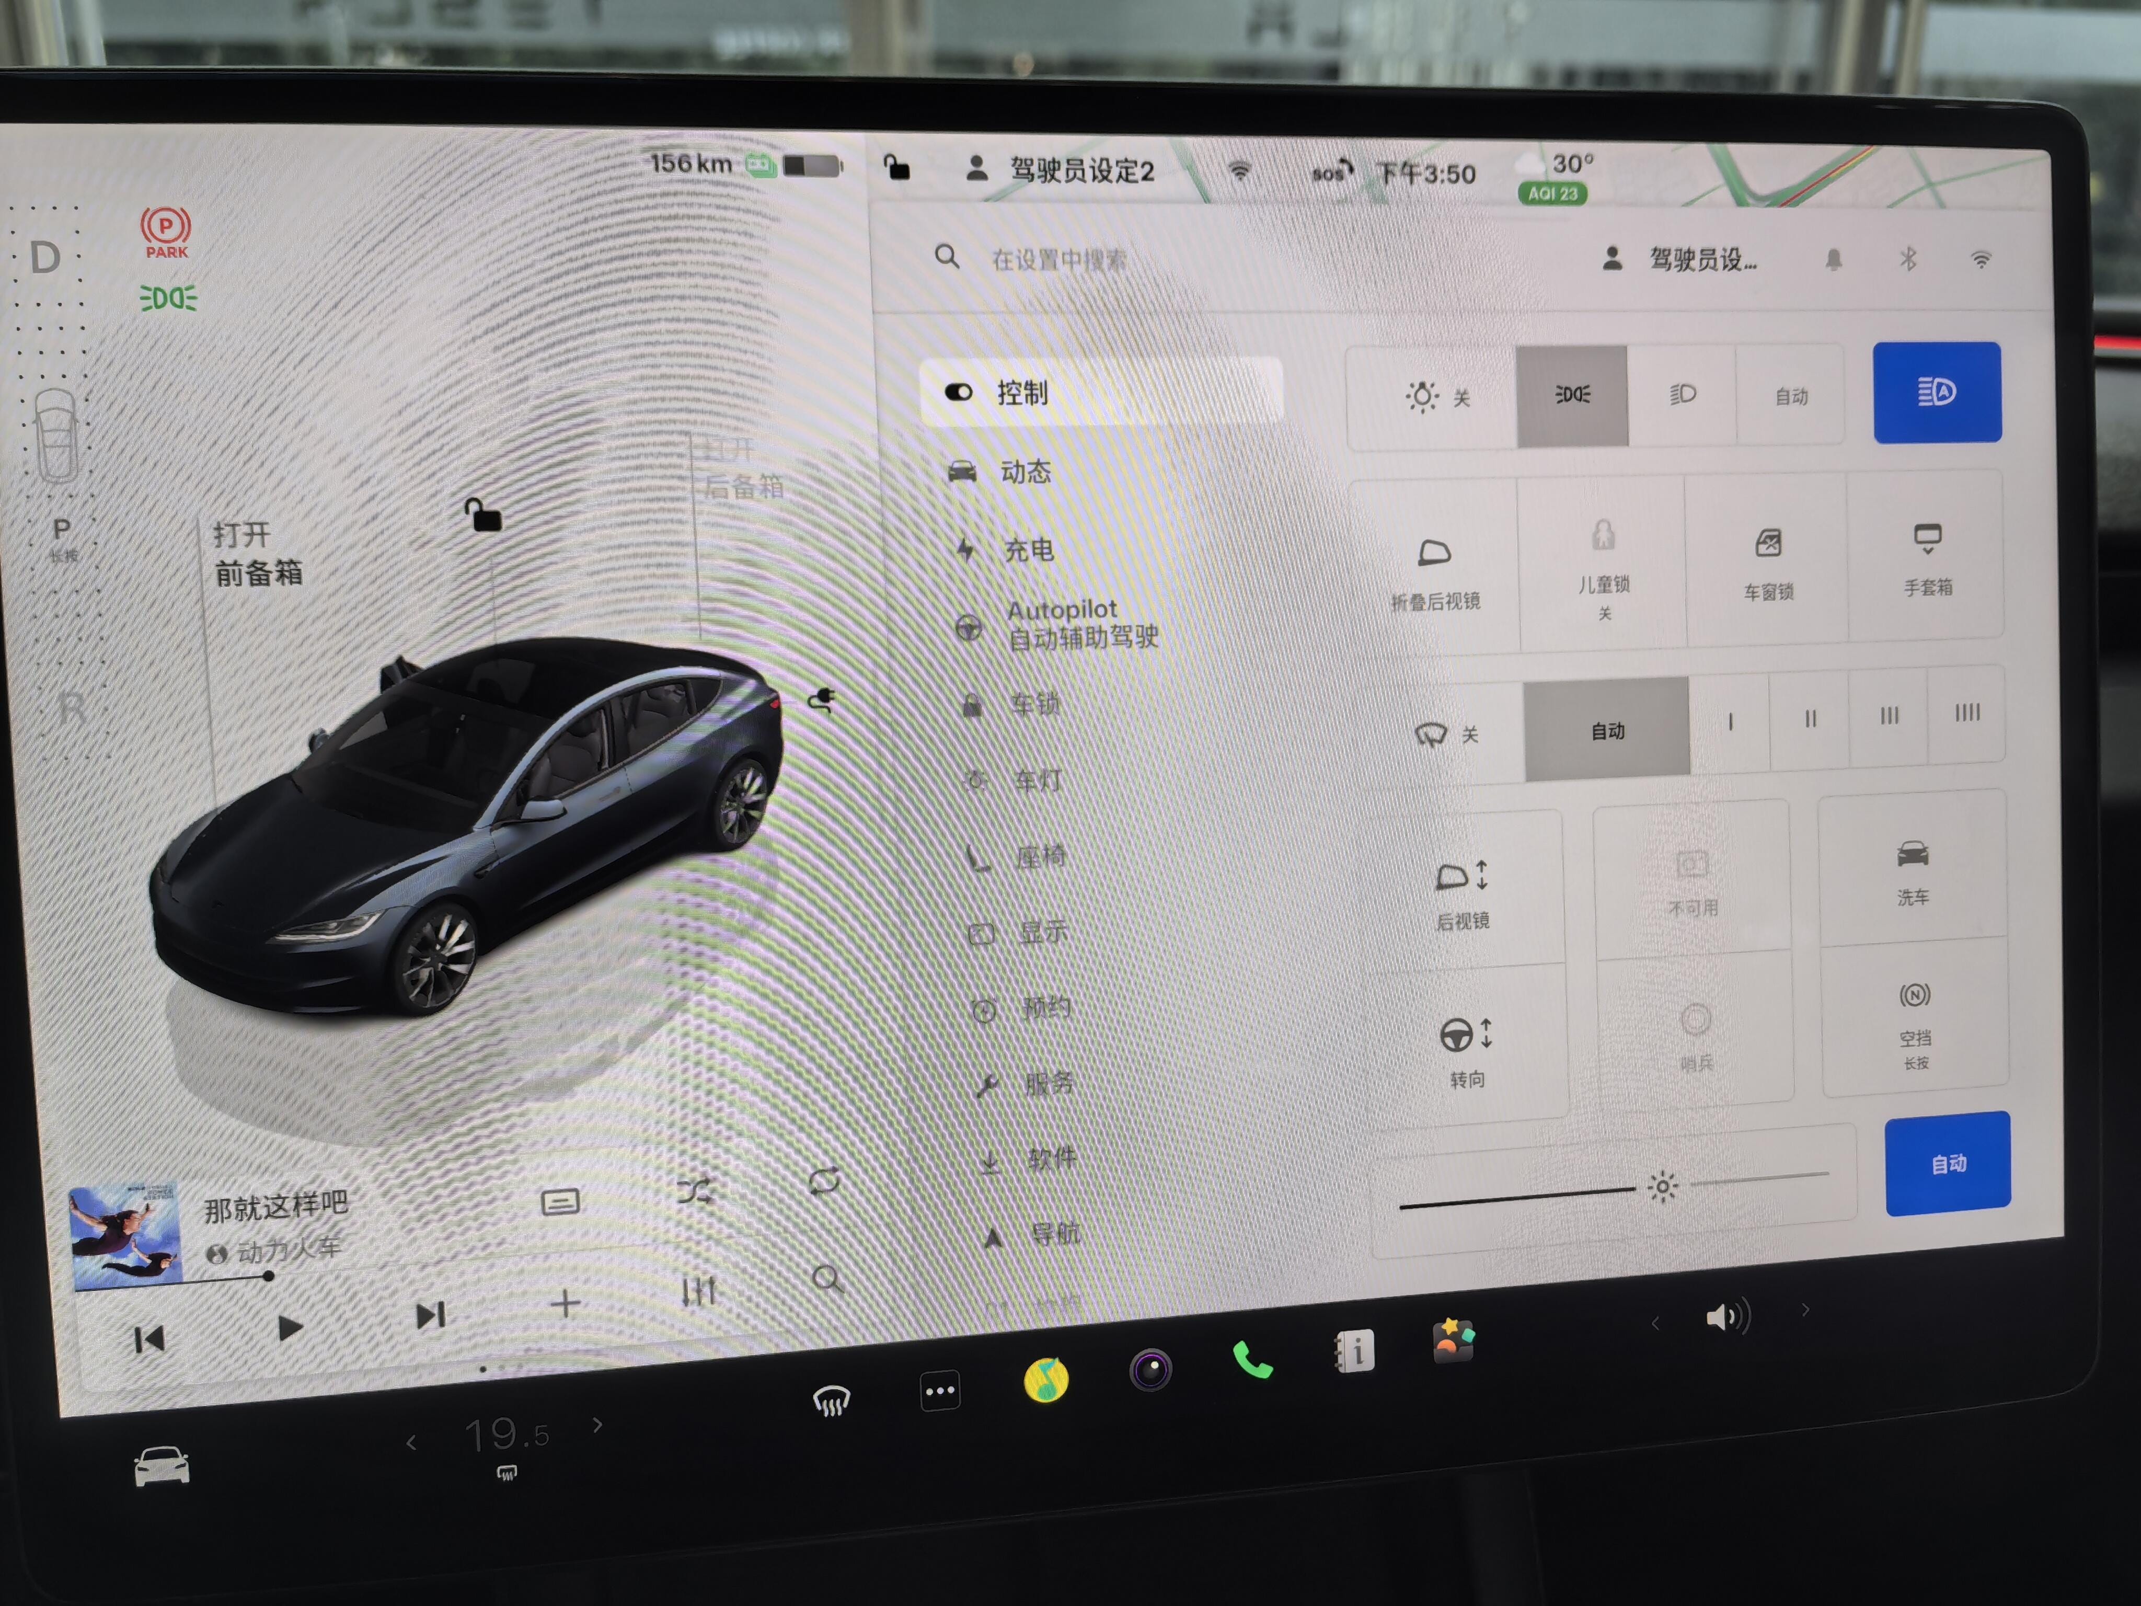Select the parking lights option
This screenshot has width=2141, height=1606.
[1573, 395]
